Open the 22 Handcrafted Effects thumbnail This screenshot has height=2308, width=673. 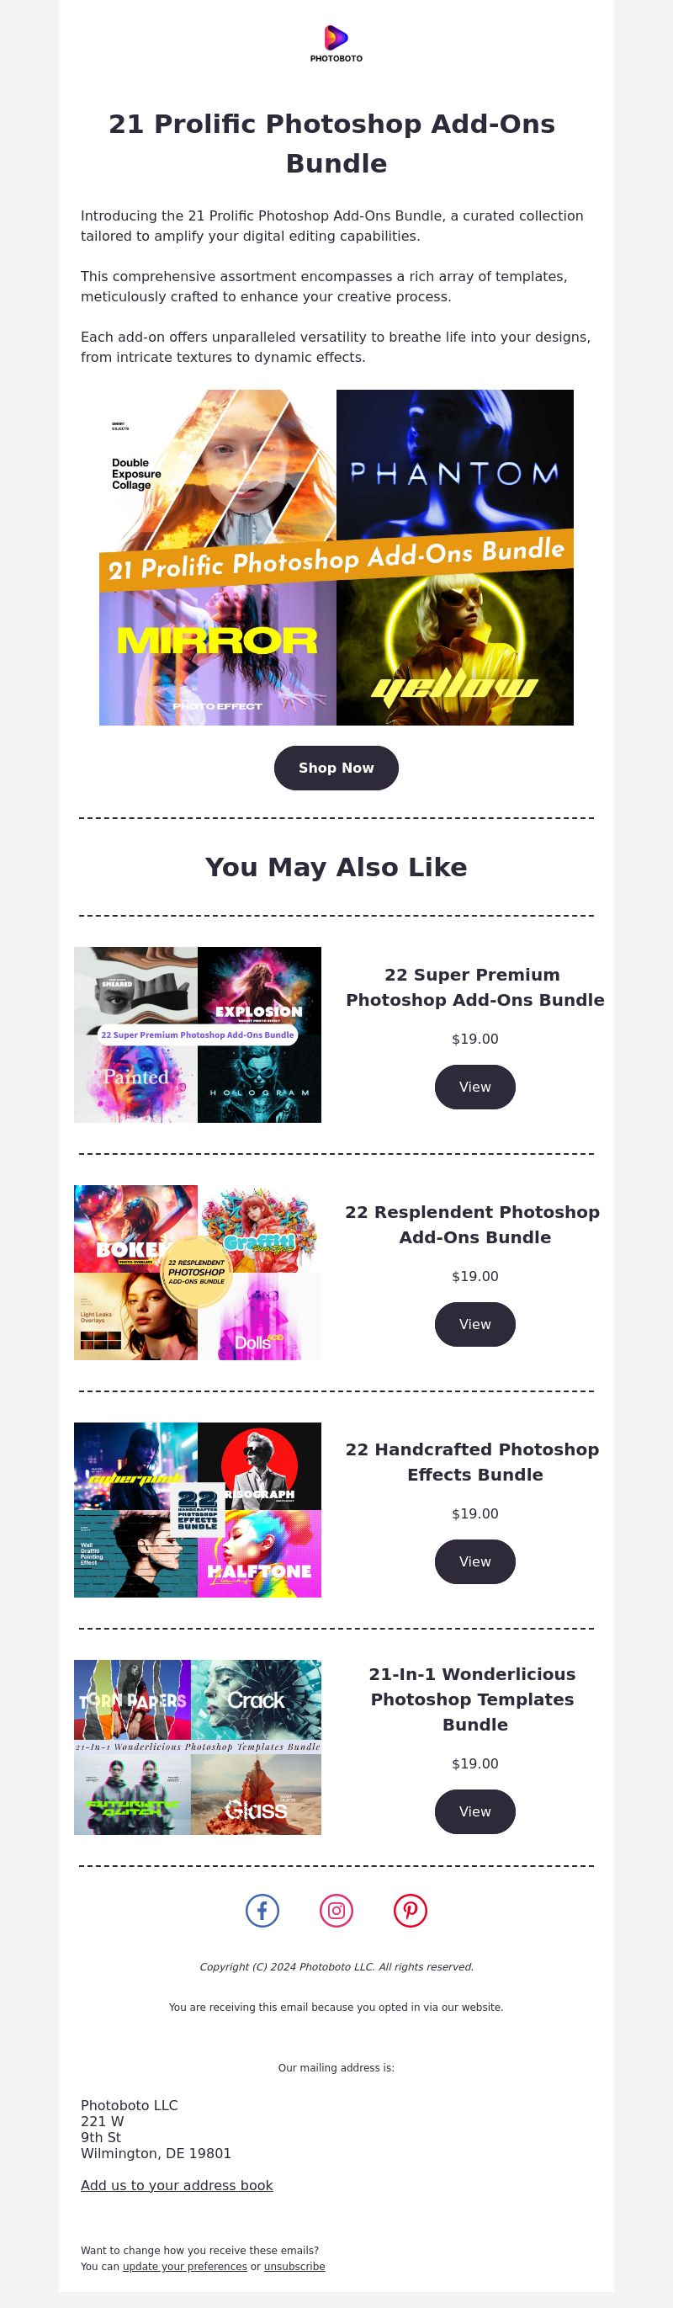pyautogui.click(x=198, y=1510)
